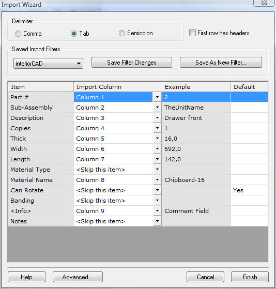Click the Example column header
The height and width of the screenshot is (289, 276).
click(x=196, y=87)
